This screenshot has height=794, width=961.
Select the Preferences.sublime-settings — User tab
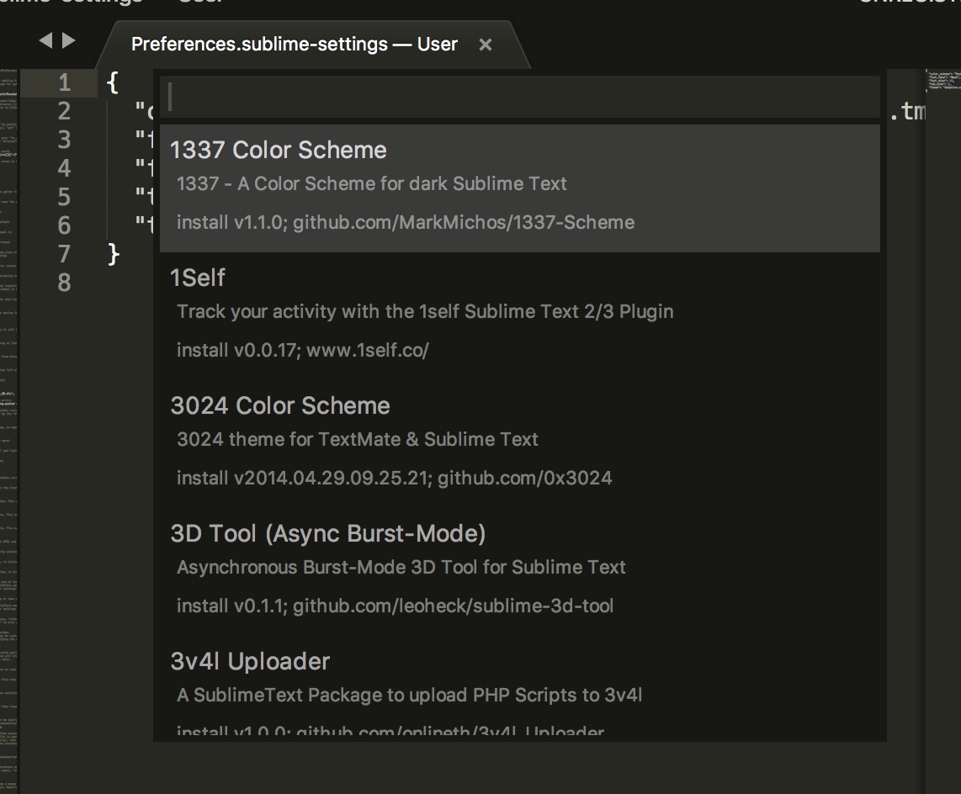click(294, 45)
